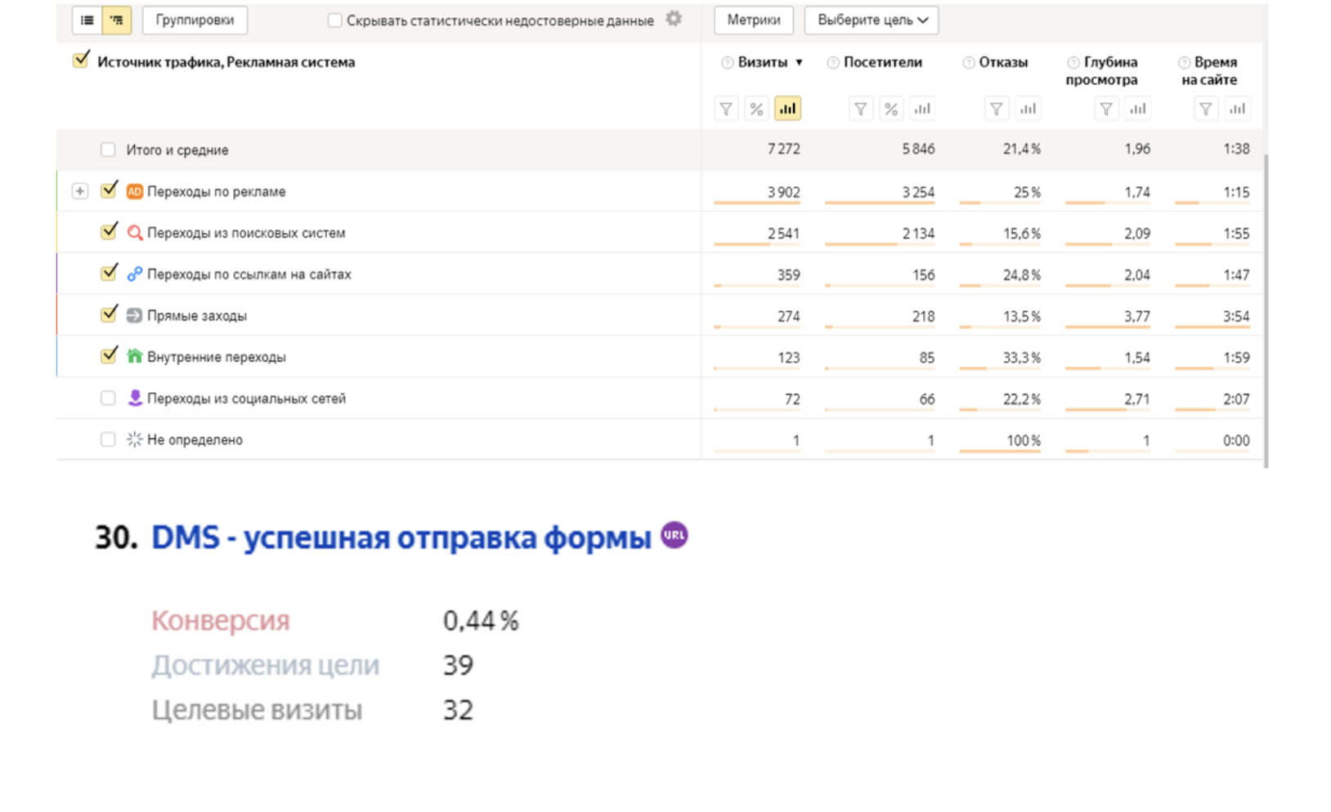This screenshot has width=1331, height=812.
Task: Click filter icon under Отказы column
Action: [x=996, y=109]
